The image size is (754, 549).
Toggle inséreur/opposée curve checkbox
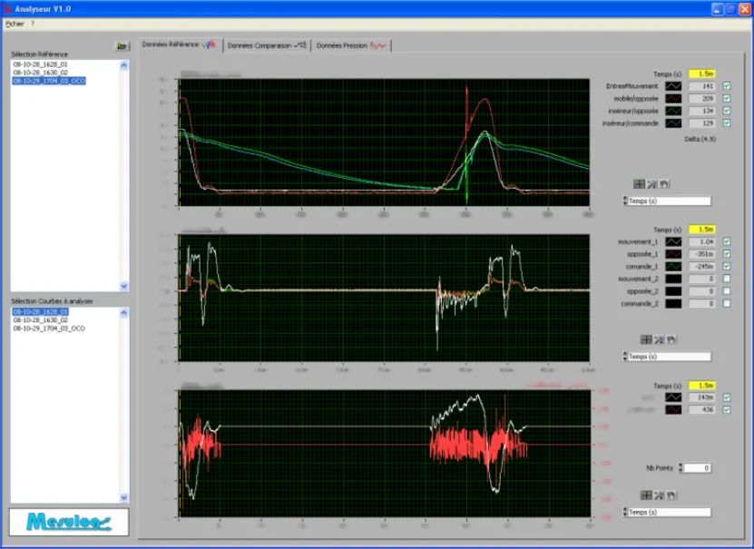pyautogui.click(x=727, y=111)
